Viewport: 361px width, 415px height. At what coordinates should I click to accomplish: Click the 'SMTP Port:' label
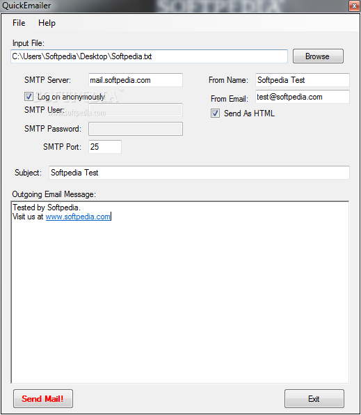(62, 147)
